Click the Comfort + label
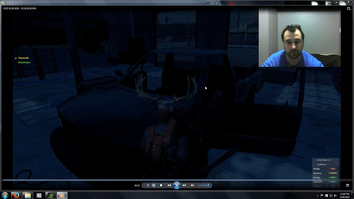This screenshot has height=199, width=354. point(322,165)
